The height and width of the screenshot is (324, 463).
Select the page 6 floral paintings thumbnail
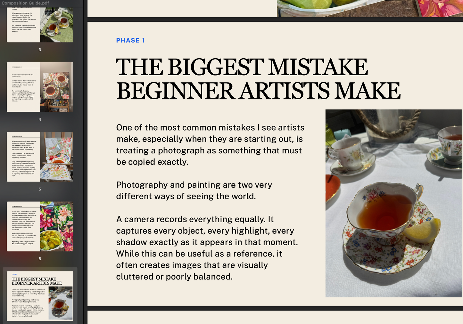(x=40, y=226)
